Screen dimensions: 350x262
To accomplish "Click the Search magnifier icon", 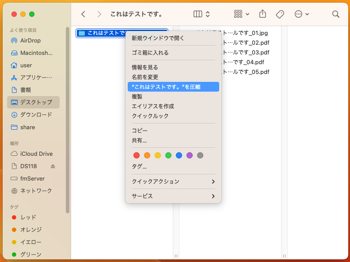I will pos(336,14).
